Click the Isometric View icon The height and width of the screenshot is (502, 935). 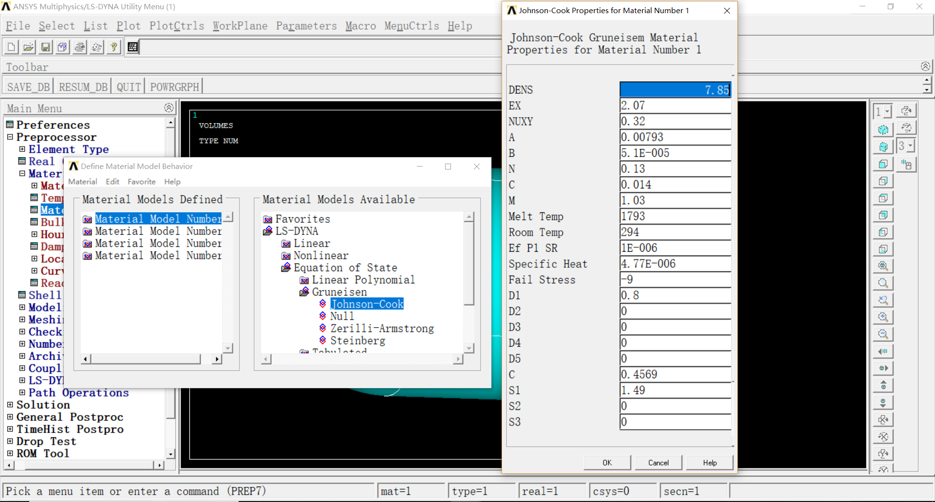coord(883,130)
